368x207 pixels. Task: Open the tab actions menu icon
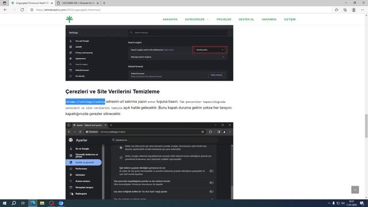point(5,3)
